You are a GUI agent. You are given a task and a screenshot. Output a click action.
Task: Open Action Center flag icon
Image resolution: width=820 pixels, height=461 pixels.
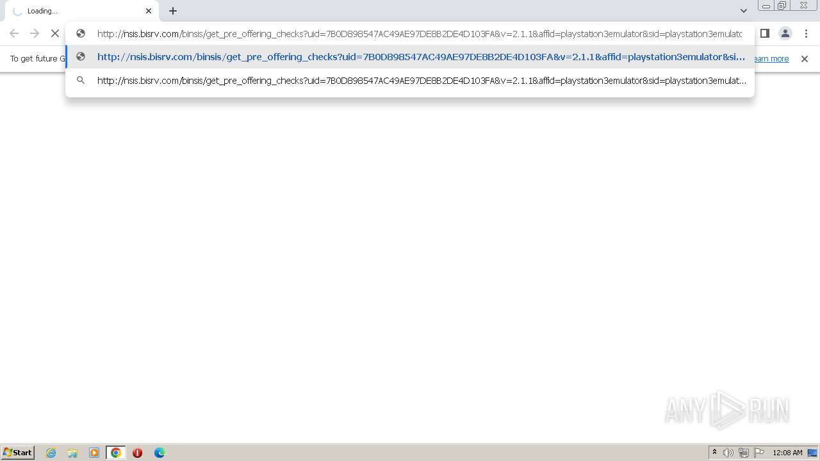click(x=759, y=453)
